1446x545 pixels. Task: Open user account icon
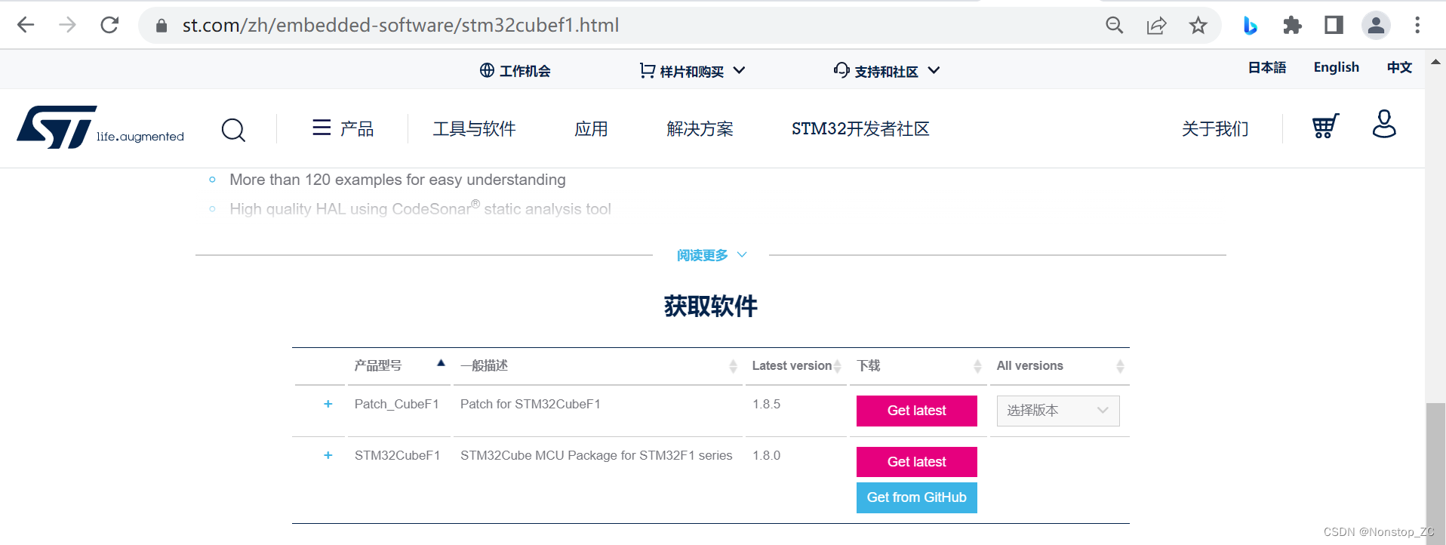(x=1384, y=124)
